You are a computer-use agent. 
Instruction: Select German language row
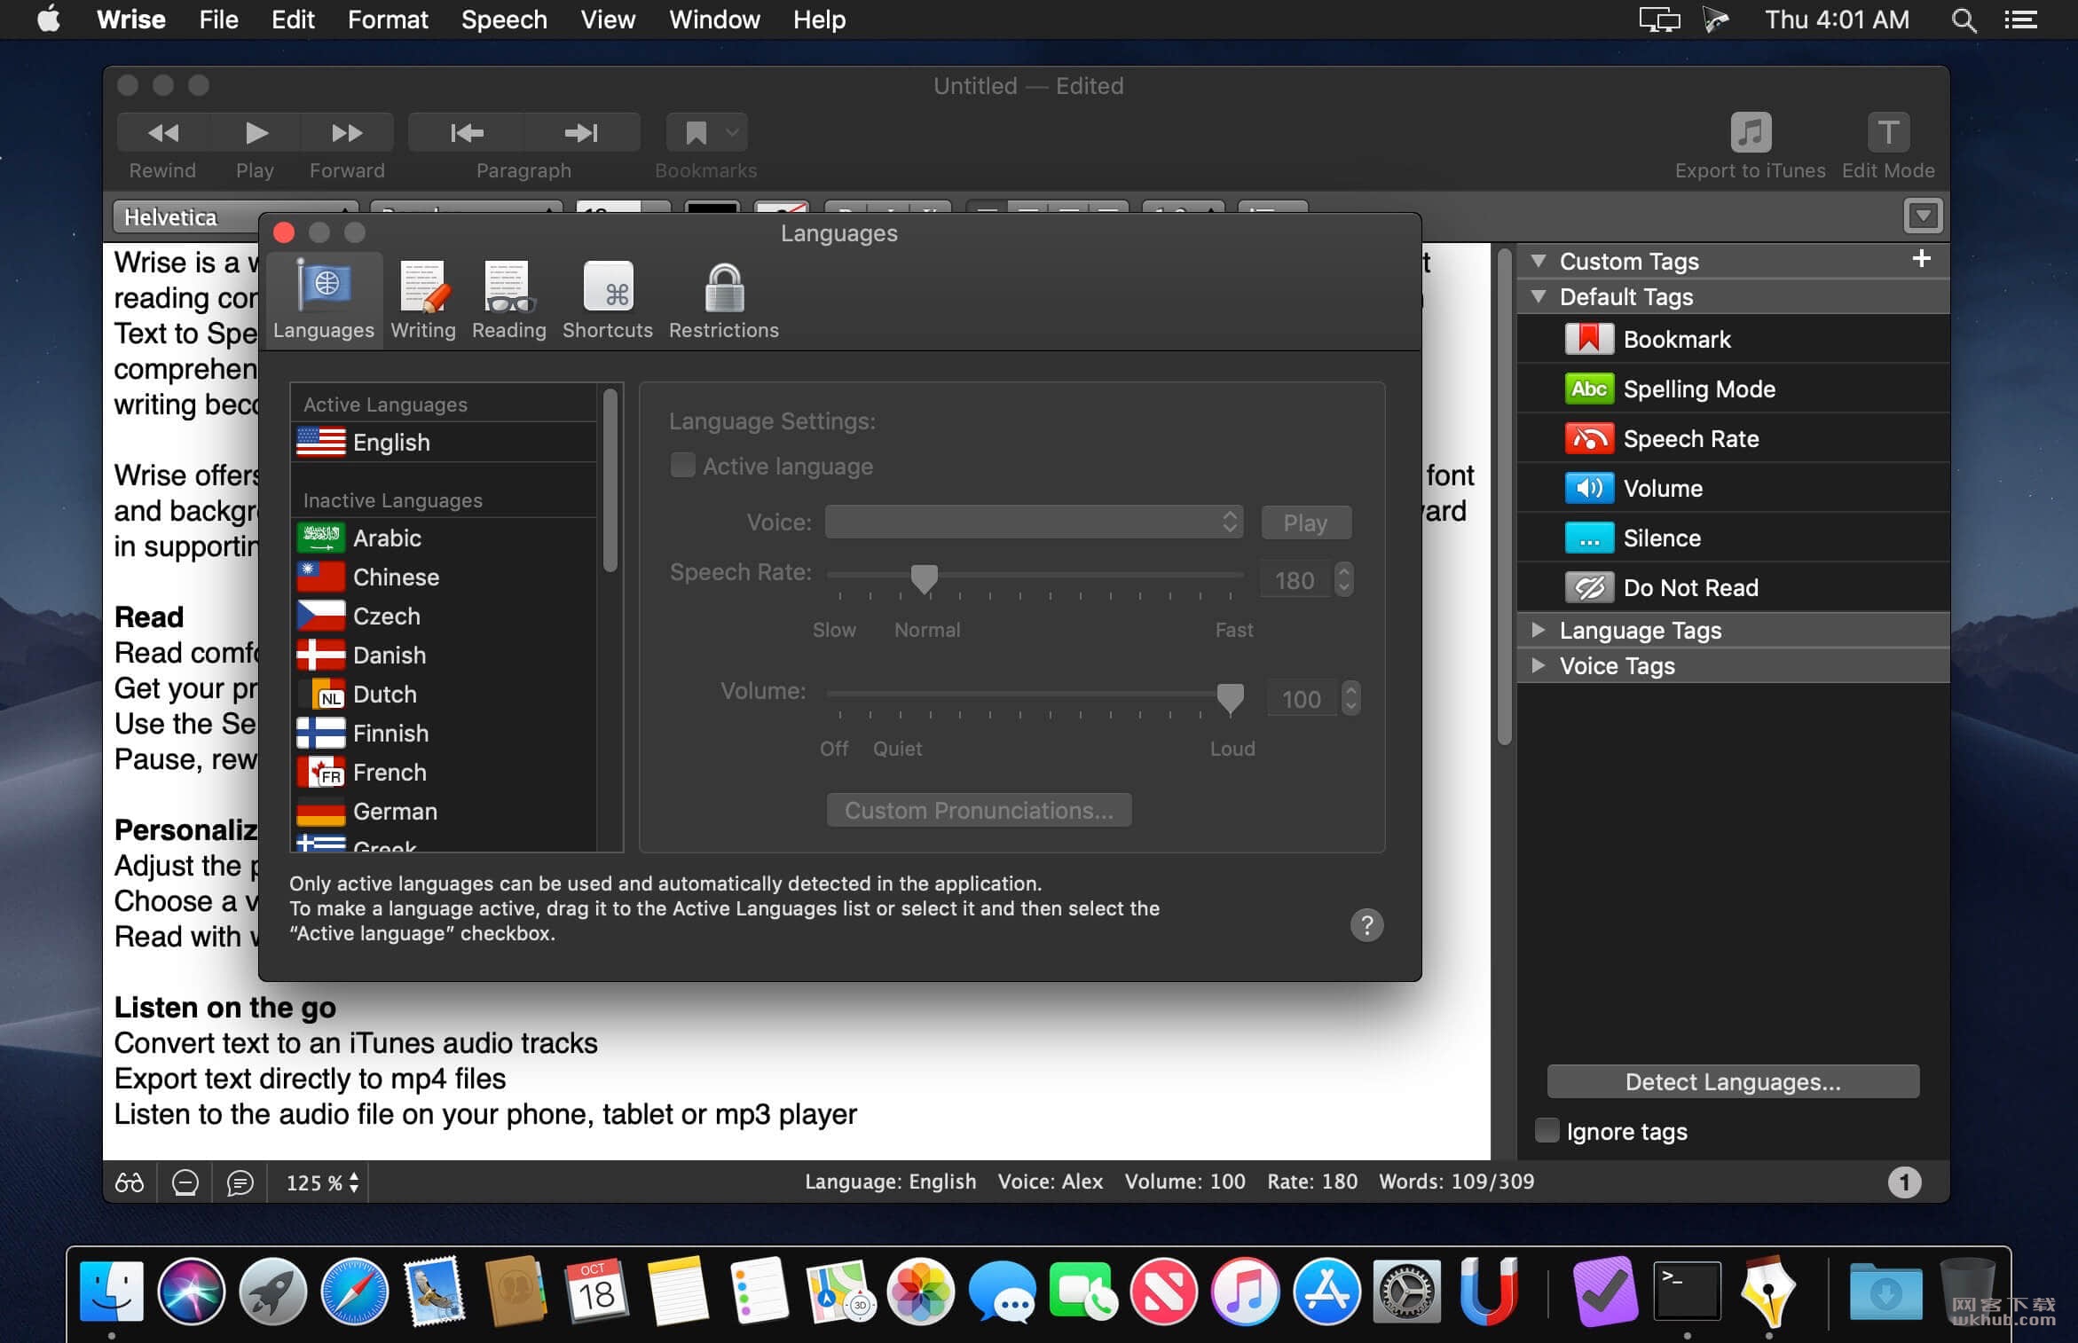pos(445,811)
